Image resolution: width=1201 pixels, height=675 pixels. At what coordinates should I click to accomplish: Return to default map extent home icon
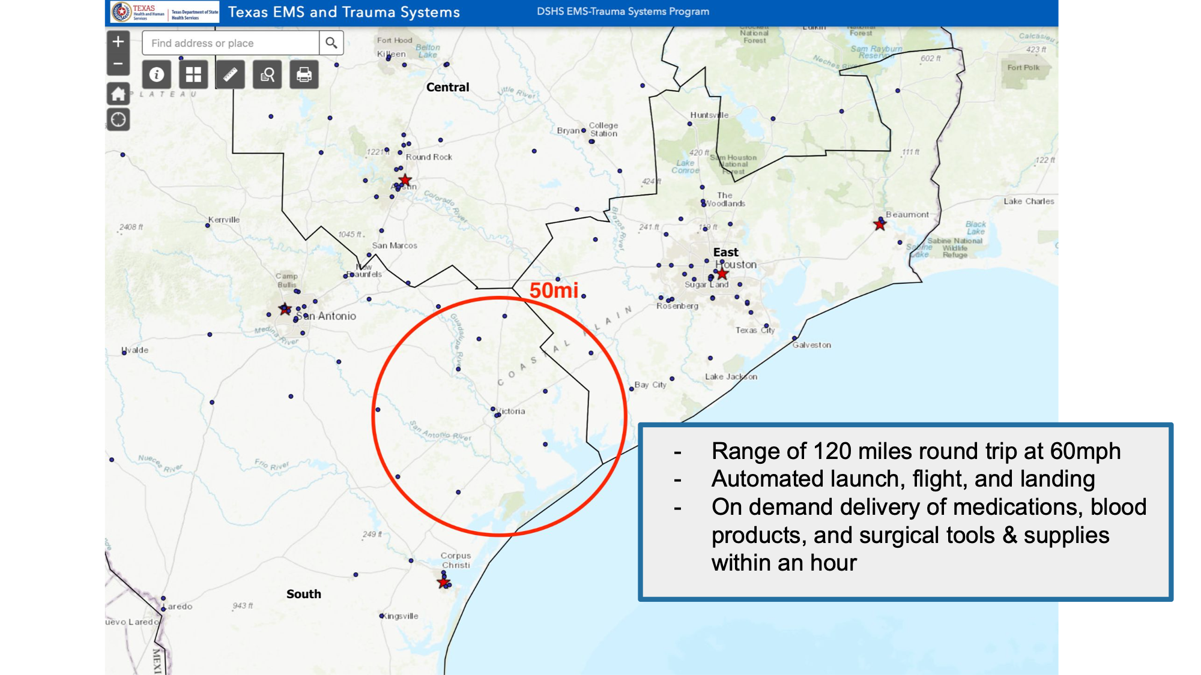pos(118,94)
